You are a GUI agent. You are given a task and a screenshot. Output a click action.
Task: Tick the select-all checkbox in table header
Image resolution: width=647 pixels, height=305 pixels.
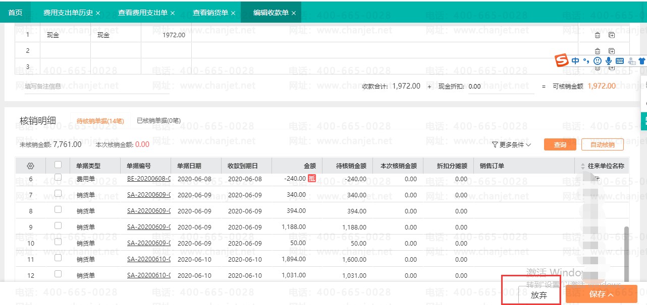click(58, 165)
